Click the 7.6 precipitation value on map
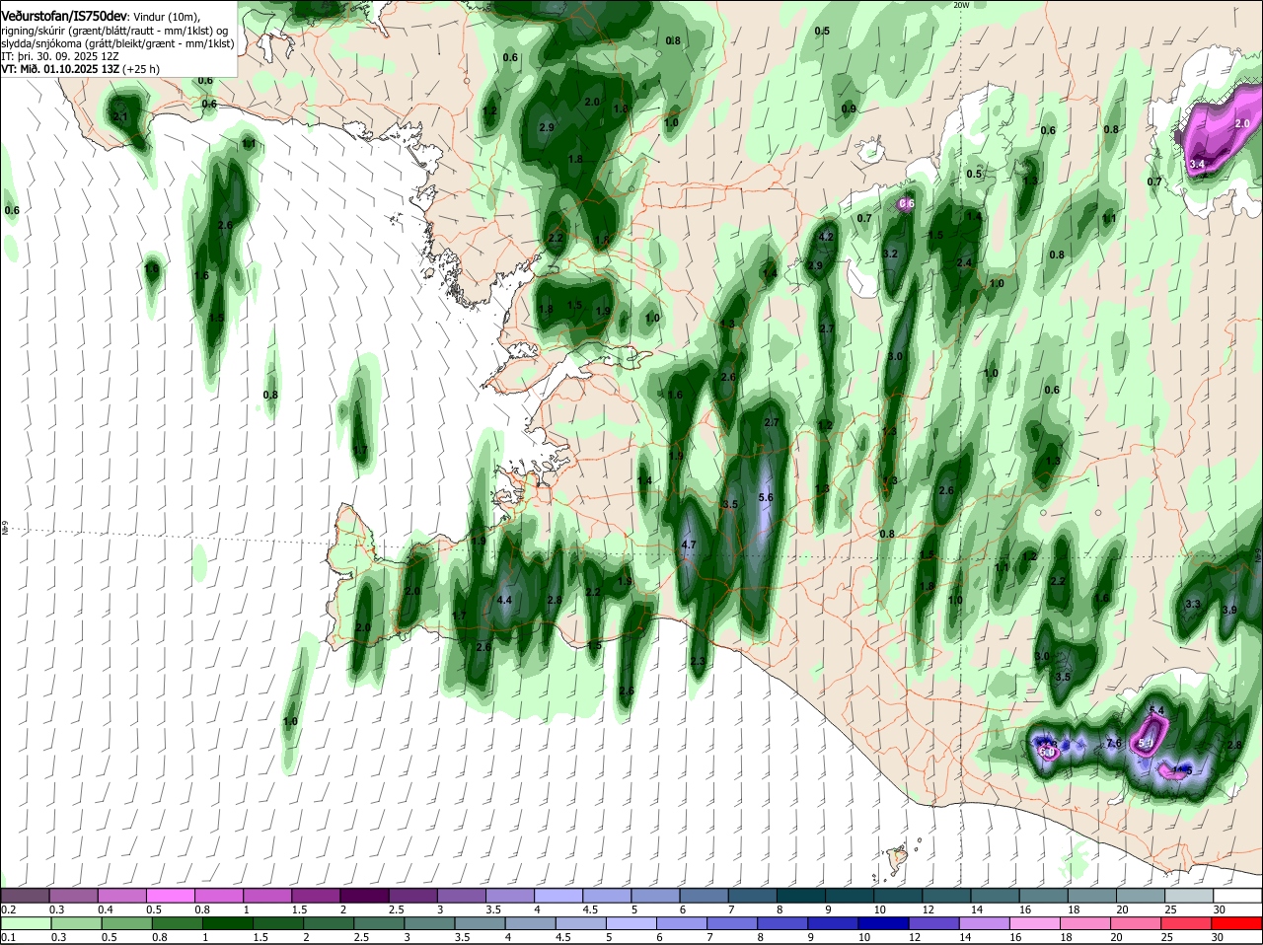Screen dimensions: 1263x945 tap(1114, 743)
